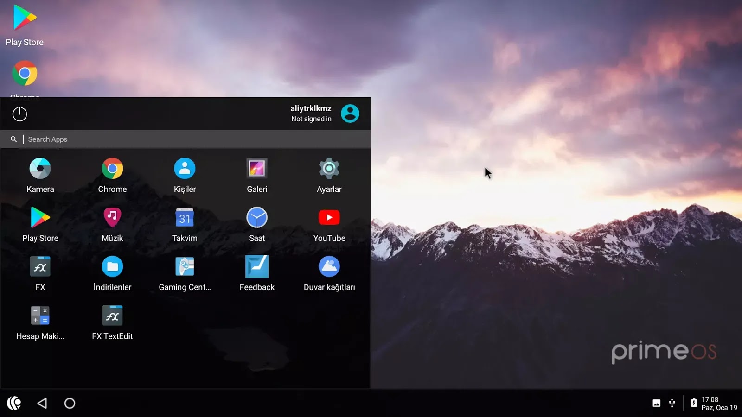Viewport: 742px width, 417px height.
Task: Click the search magnifier icon
Action: 13,139
